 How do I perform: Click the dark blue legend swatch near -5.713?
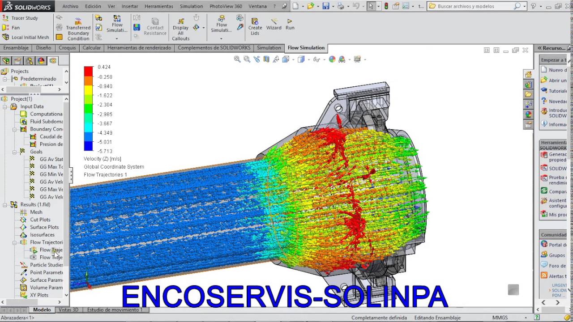pyautogui.click(x=88, y=146)
